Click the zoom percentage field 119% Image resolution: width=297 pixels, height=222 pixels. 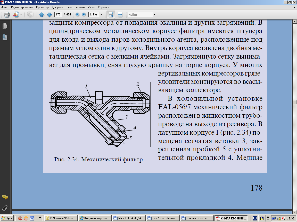pos(94,14)
